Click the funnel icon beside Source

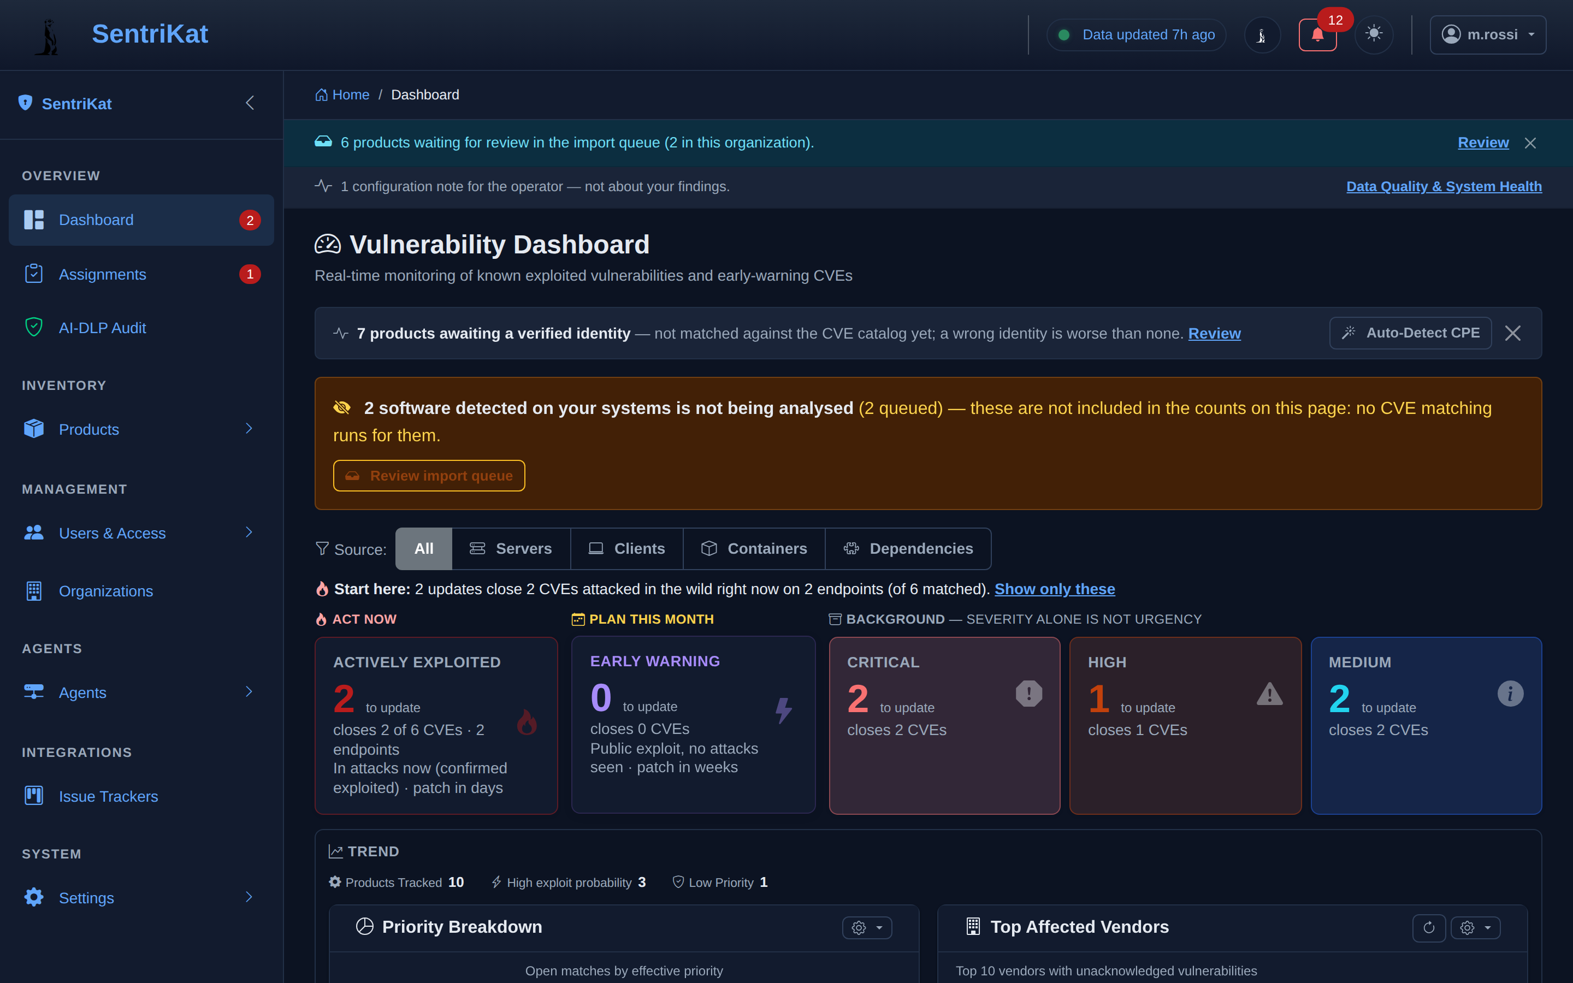[x=322, y=549]
